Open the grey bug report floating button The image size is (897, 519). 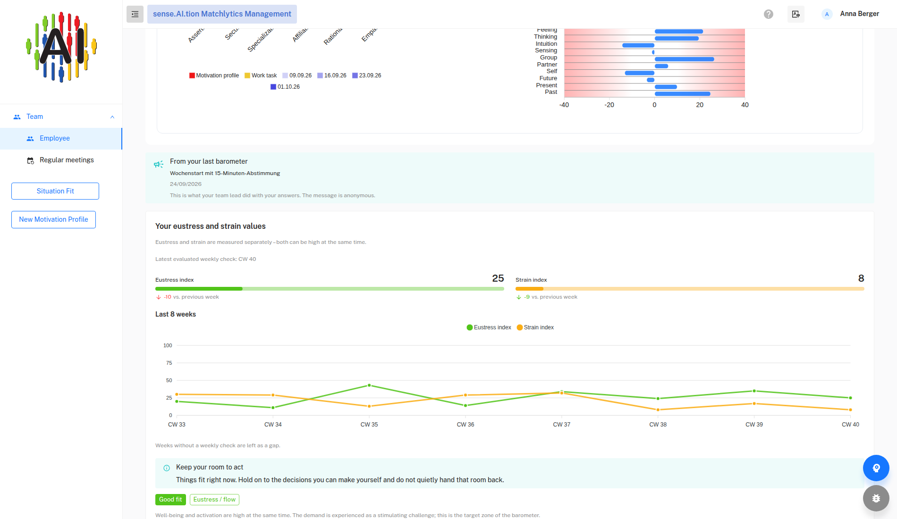pos(876,498)
